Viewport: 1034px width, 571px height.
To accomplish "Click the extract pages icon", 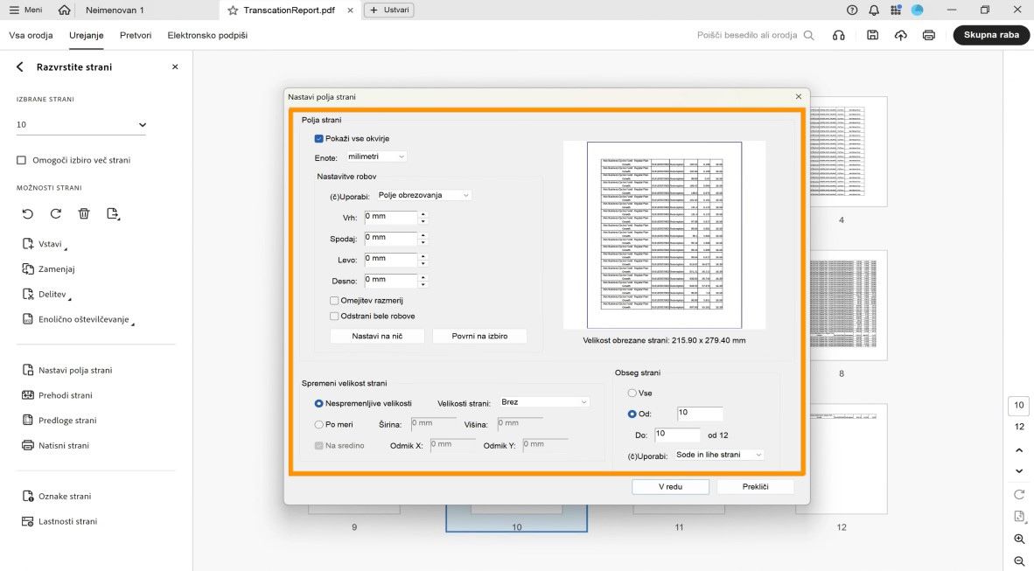I will coord(113,213).
